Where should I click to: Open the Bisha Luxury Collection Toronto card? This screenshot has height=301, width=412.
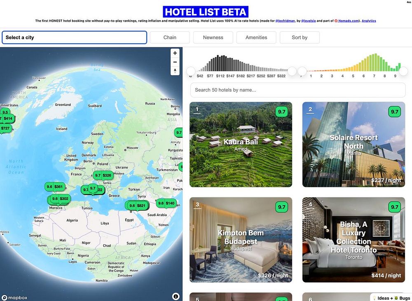[x=353, y=240]
